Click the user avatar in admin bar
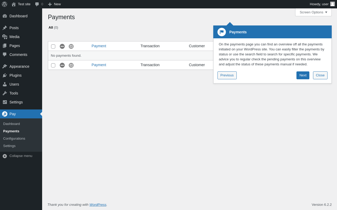 [x=333, y=4]
